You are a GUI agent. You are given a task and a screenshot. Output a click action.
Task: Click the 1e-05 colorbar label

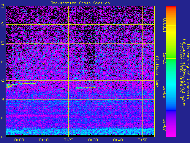(164, 59)
